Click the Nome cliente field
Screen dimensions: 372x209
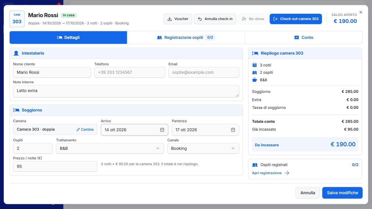coord(52,72)
